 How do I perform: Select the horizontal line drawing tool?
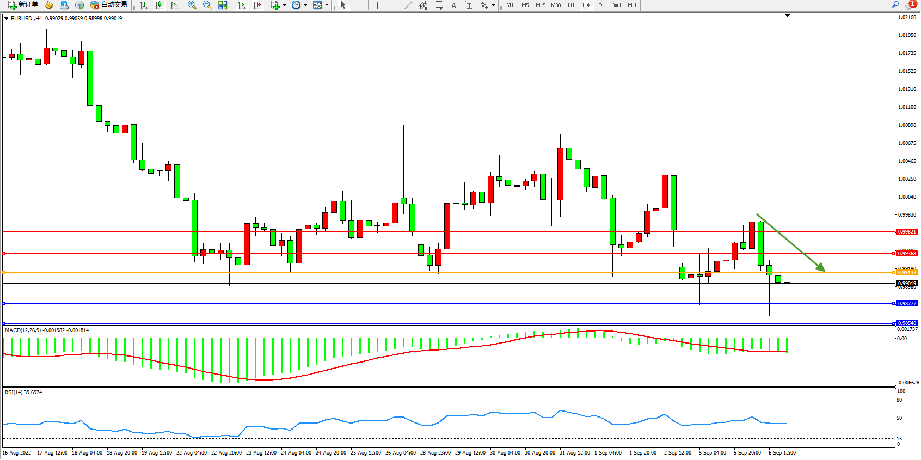click(x=392, y=5)
